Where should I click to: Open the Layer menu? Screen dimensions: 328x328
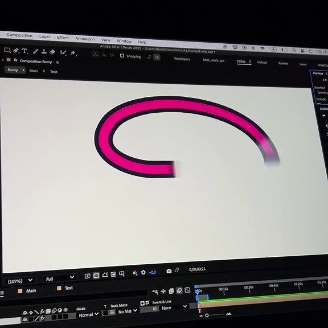coord(44,36)
